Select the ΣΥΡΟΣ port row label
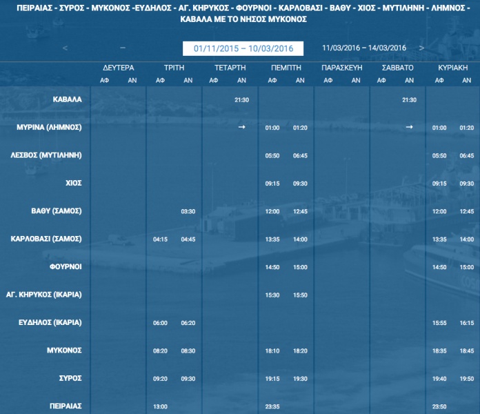The height and width of the screenshot is (414, 480). (70, 378)
